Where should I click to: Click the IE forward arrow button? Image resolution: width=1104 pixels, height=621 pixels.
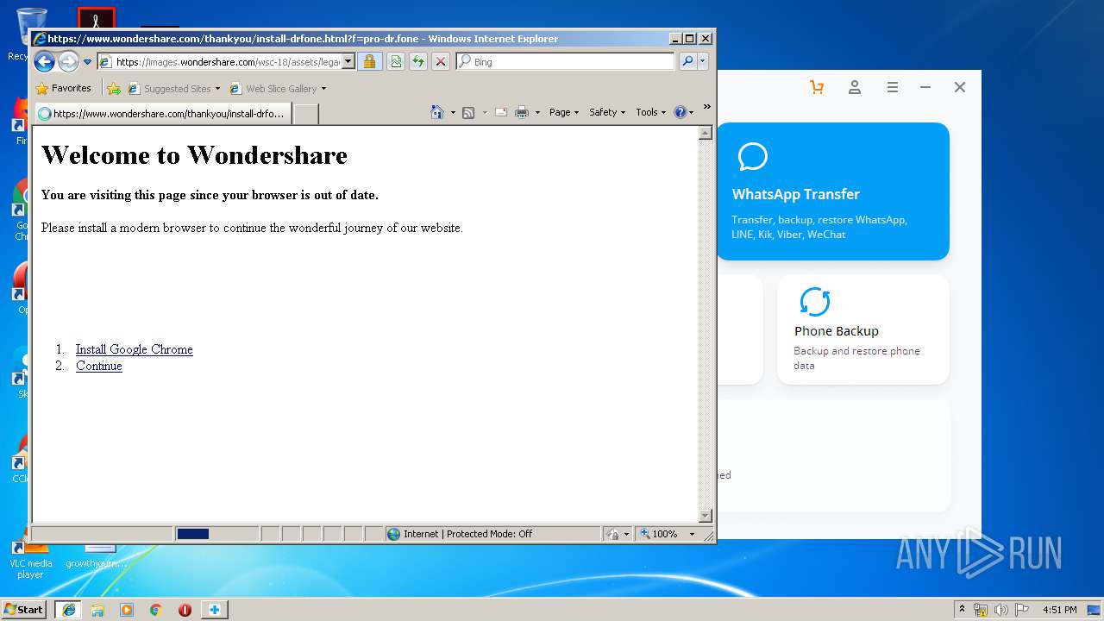click(68, 61)
